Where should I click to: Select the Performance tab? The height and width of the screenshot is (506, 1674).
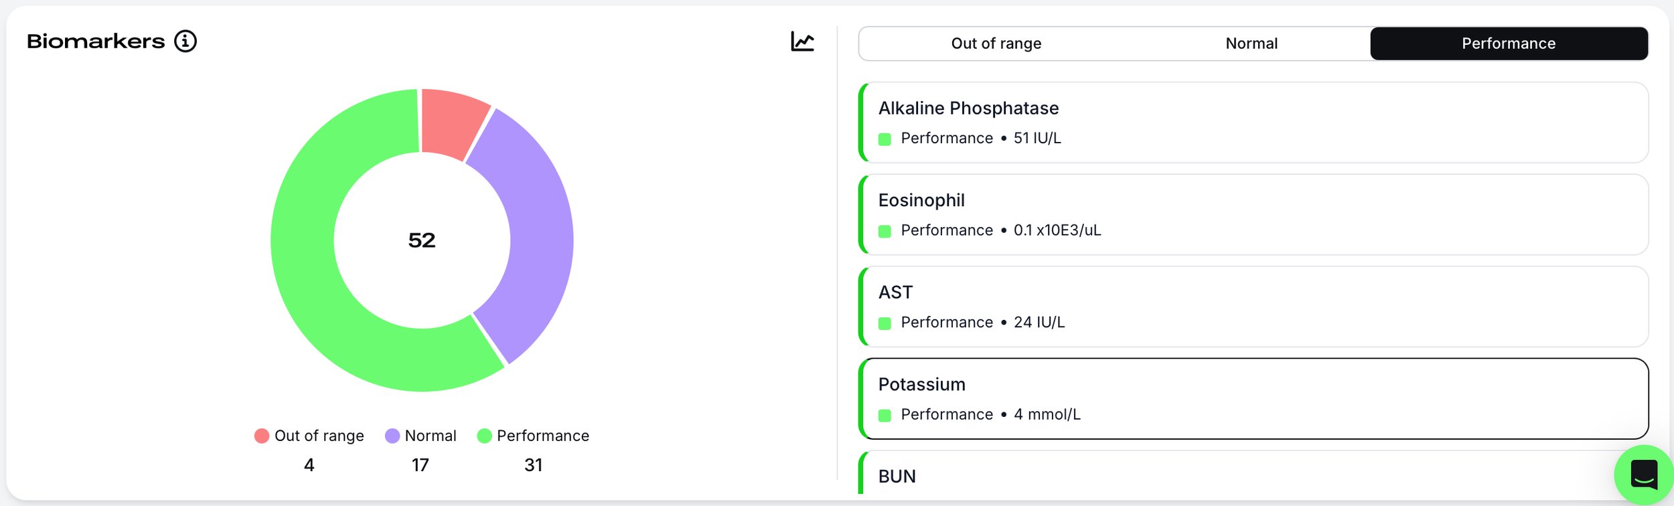pyautogui.click(x=1508, y=44)
